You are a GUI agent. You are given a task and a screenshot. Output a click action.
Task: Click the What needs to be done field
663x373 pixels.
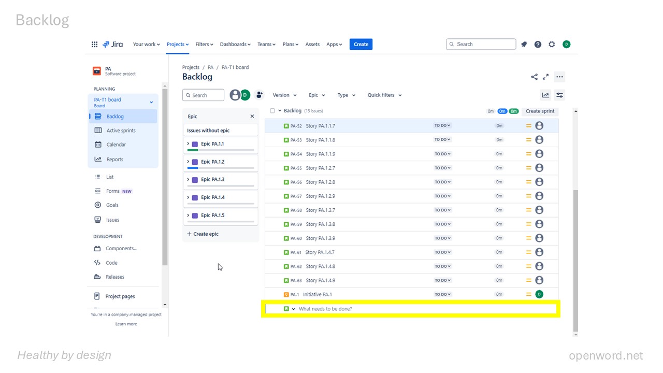pos(412,309)
